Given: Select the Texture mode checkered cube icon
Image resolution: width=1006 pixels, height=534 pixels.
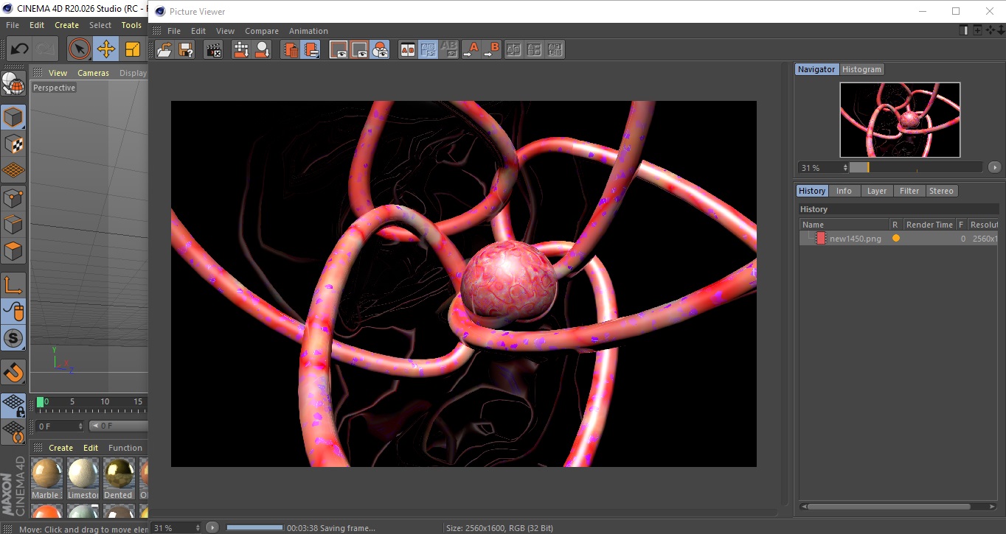Looking at the screenshot, I should tap(13, 144).
